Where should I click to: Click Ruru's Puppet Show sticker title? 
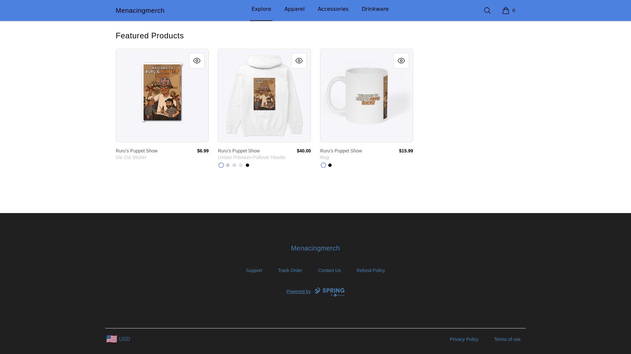tap(136, 151)
